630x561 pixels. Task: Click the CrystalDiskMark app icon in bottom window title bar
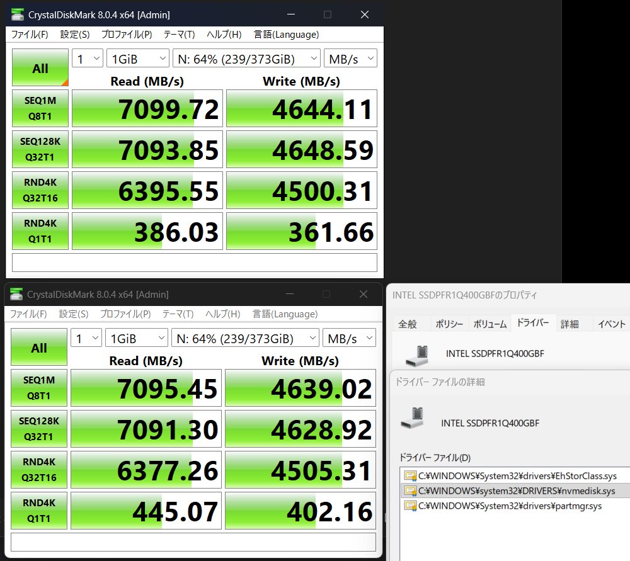(16, 294)
